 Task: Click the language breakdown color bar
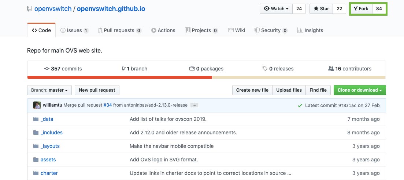click(206, 77)
